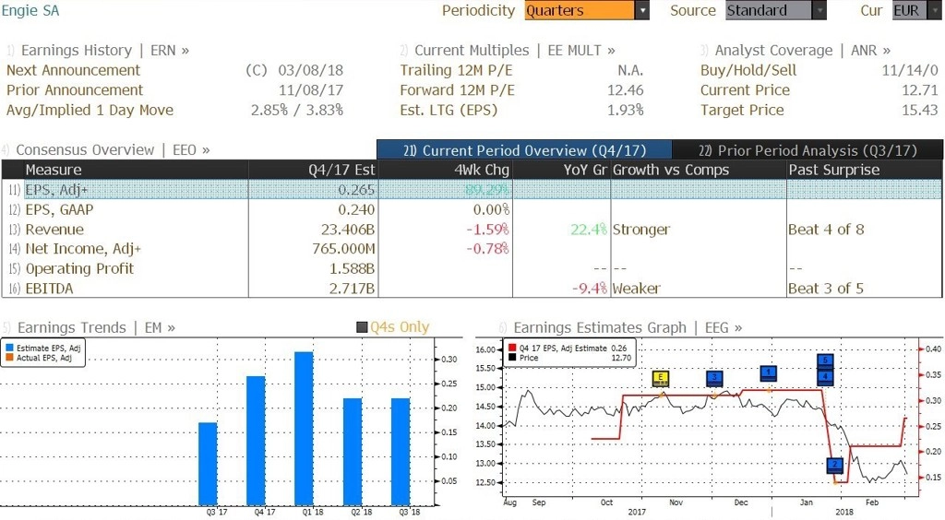Click EBITDA estimate value 2.717B
Screen dimensions: 945x520
(x=352, y=289)
